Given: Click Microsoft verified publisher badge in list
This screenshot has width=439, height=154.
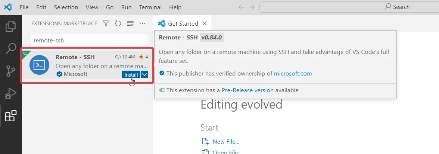Looking at the screenshot, I should pyautogui.click(x=59, y=74).
